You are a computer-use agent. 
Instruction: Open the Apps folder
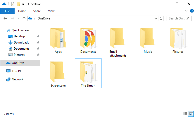click(x=58, y=40)
